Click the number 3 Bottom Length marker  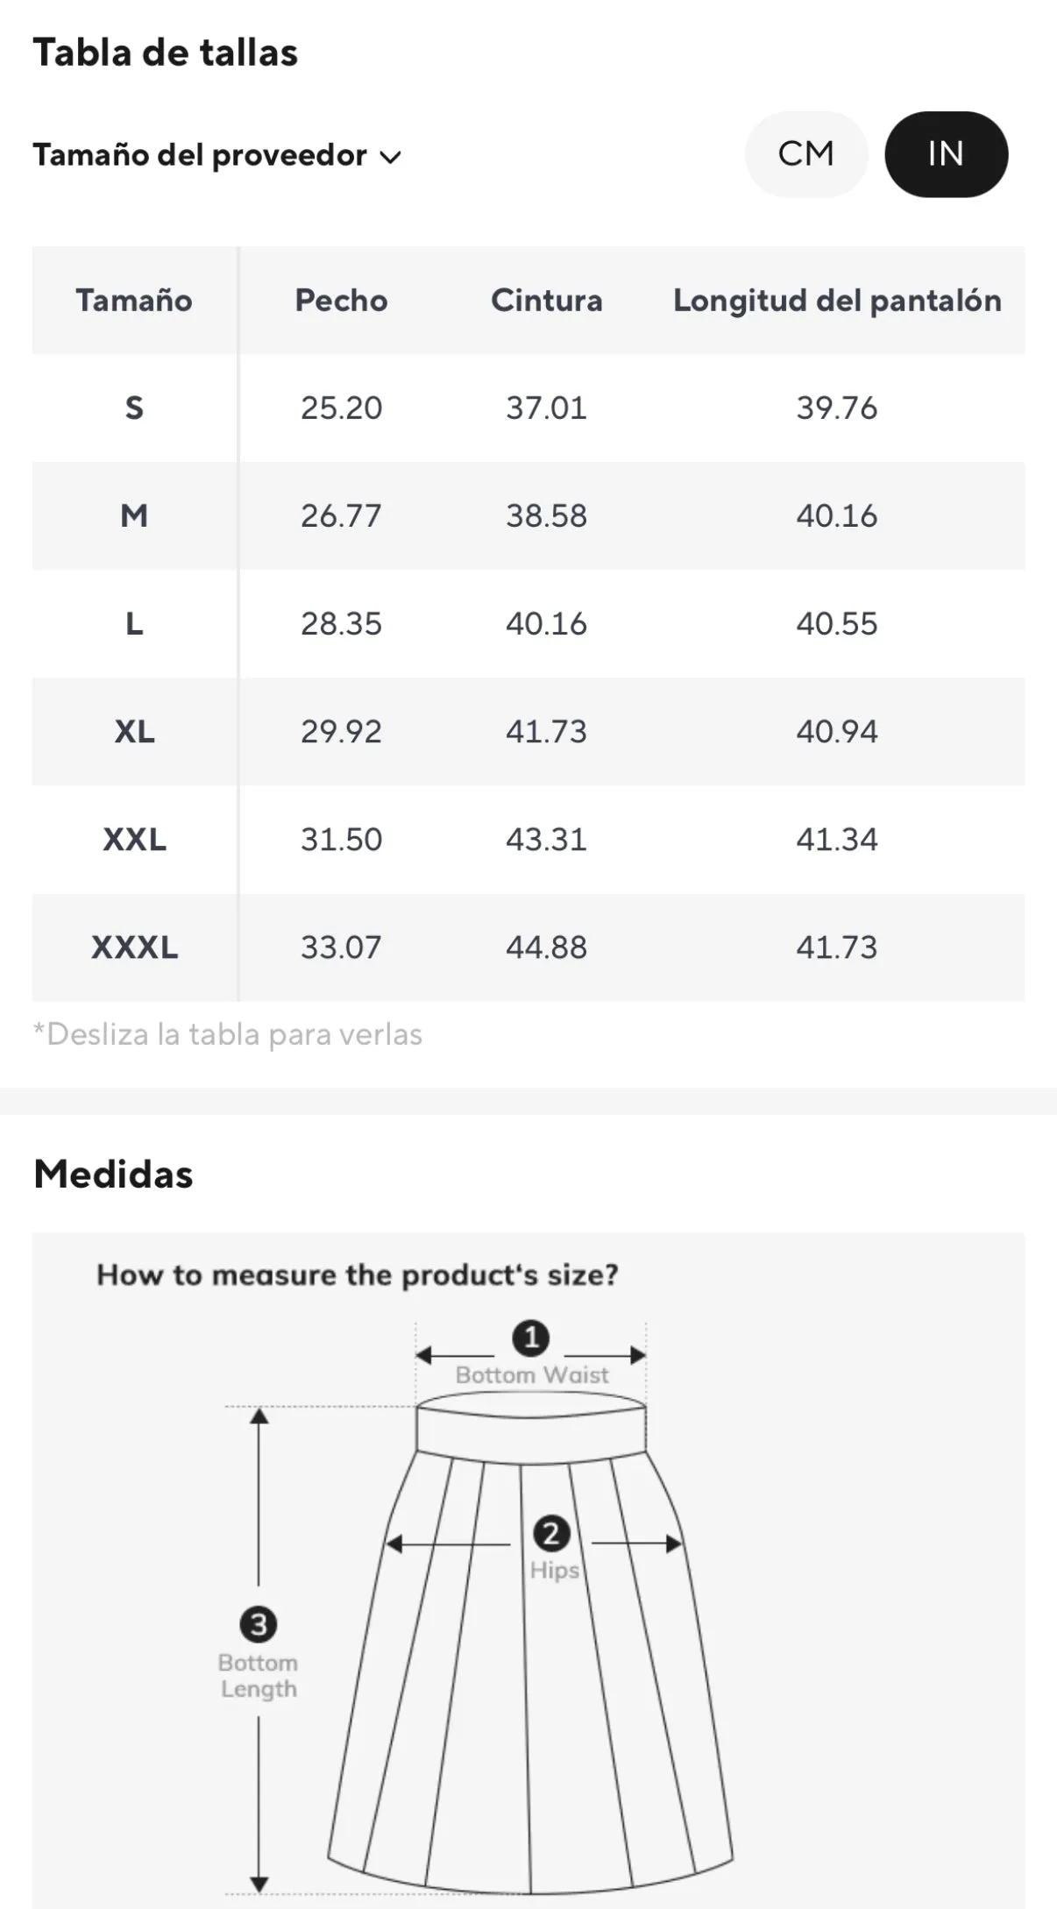click(259, 1624)
